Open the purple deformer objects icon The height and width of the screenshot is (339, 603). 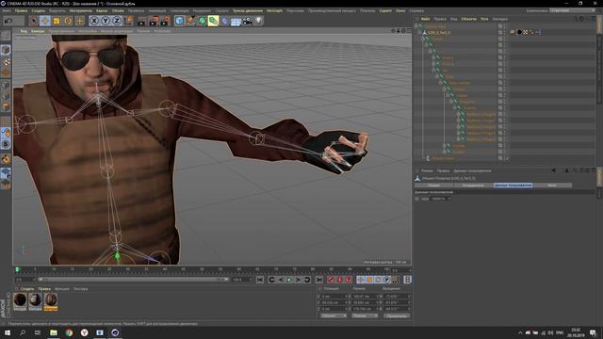point(224,21)
